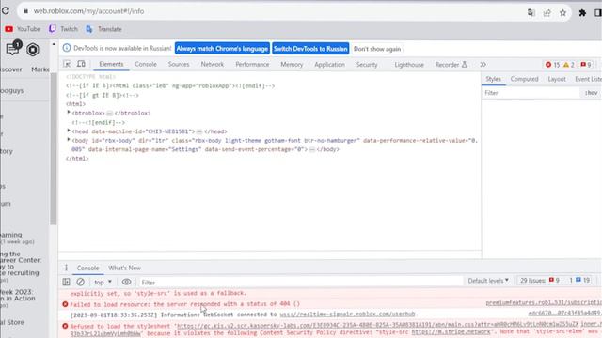The width and height of the screenshot is (602, 338).
Task: Open YouTube bookmark
Action: (23, 29)
